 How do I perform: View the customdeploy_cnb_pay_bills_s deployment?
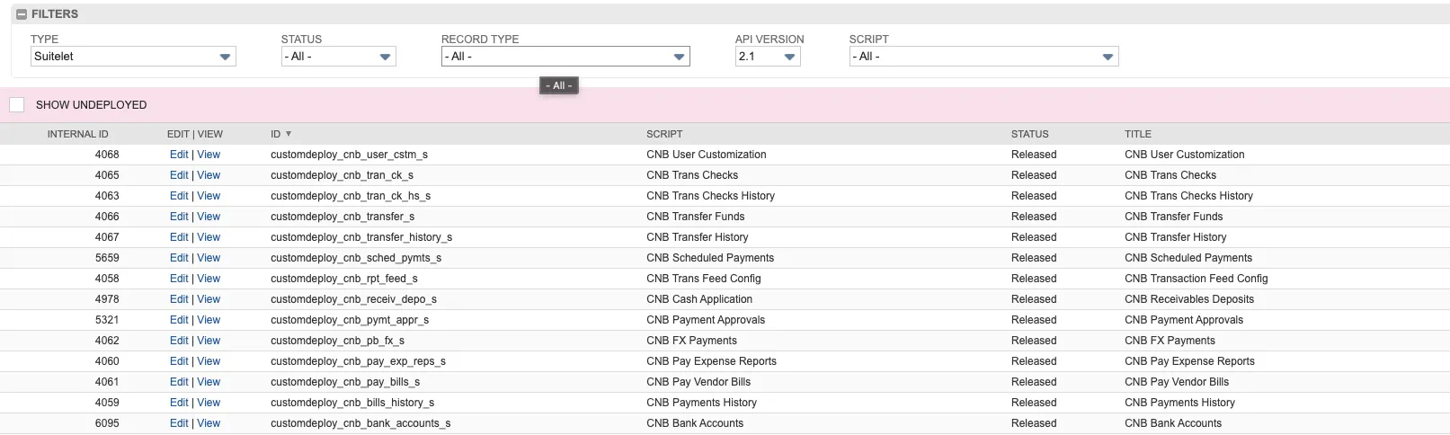click(209, 382)
